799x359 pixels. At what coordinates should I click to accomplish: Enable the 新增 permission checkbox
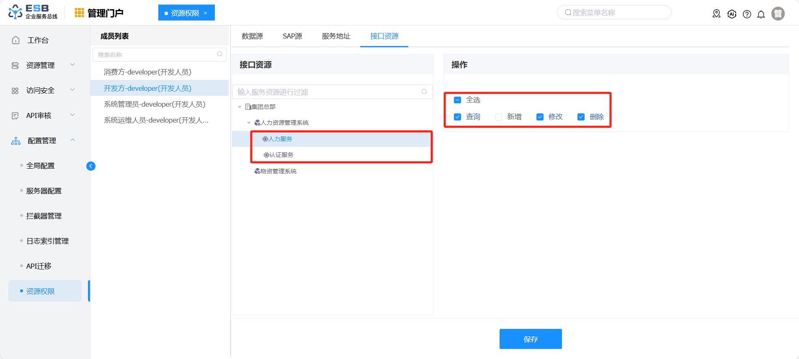click(x=499, y=117)
